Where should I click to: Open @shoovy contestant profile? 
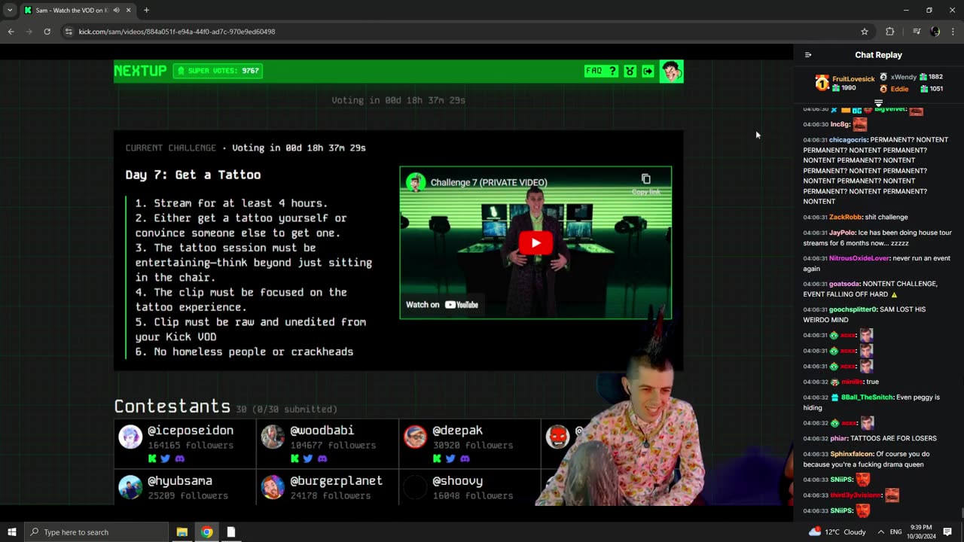pos(457,481)
